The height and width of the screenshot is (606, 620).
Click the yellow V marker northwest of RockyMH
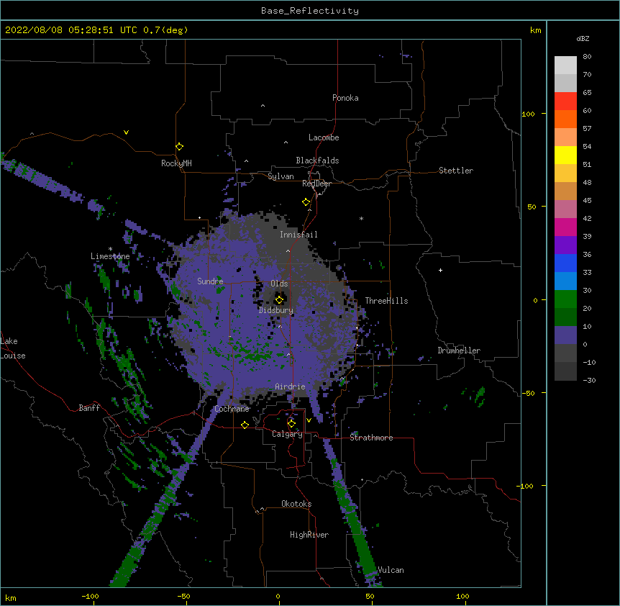pyautogui.click(x=126, y=132)
